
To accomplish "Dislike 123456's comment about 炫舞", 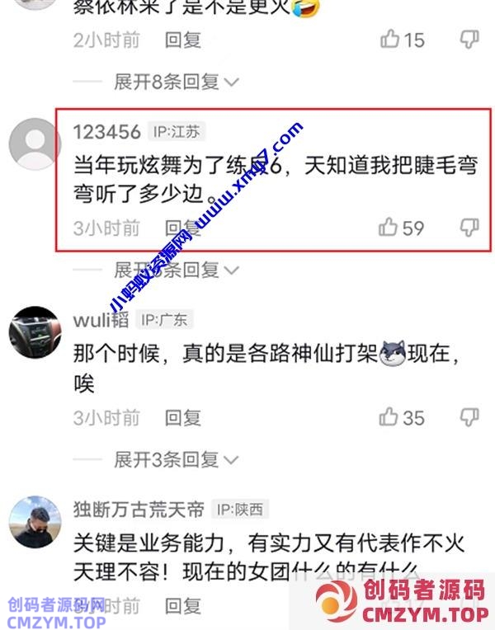I will click(x=469, y=228).
